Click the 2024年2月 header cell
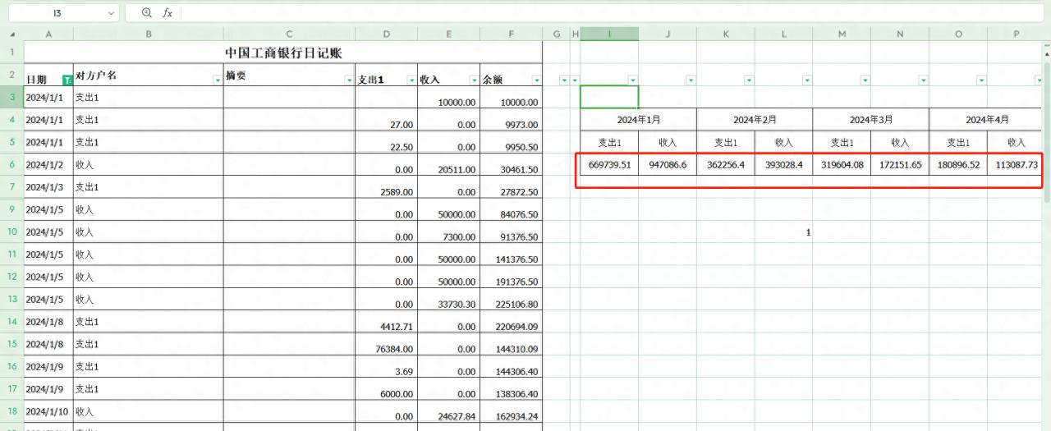The image size is (1051, 431). [x=755, y=119]
